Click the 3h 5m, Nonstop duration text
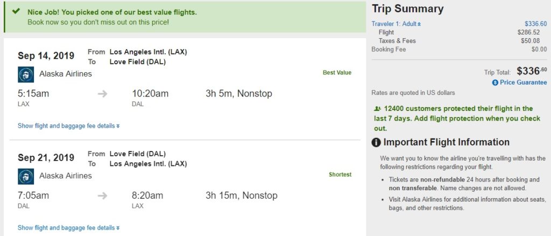551x236 pixels. point(239,94)
